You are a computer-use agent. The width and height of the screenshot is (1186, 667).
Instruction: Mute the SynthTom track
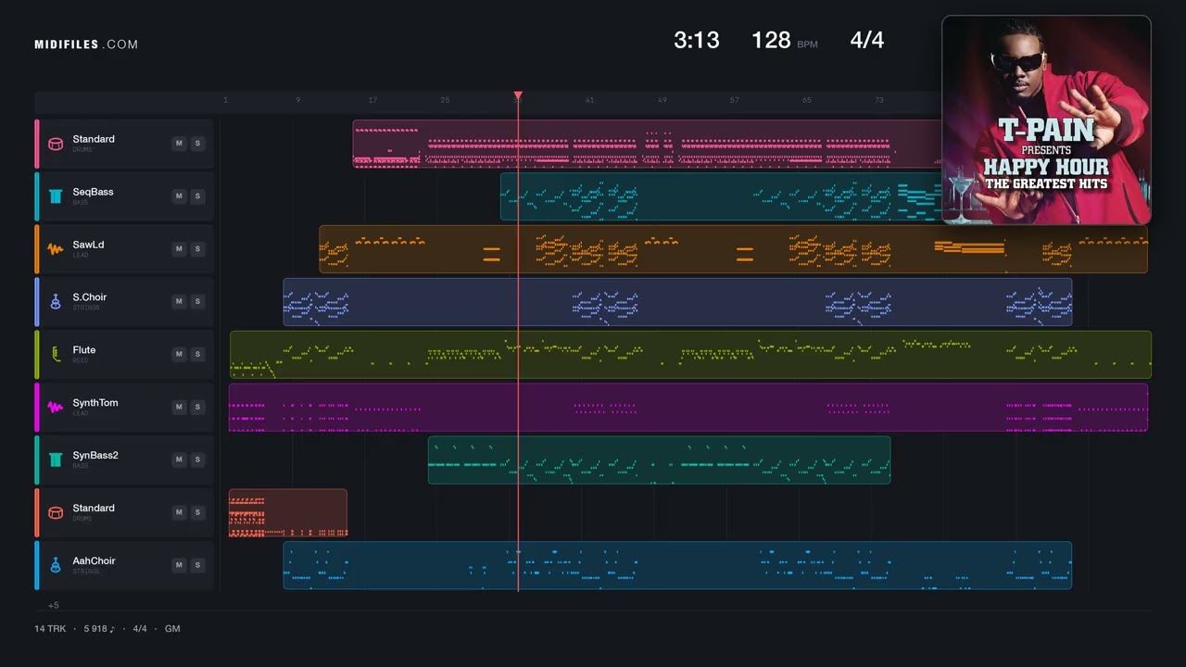pos(179,407)
